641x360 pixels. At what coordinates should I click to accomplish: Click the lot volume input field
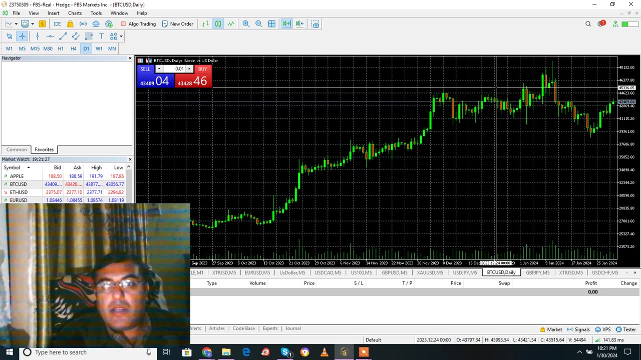coord(174,69)
